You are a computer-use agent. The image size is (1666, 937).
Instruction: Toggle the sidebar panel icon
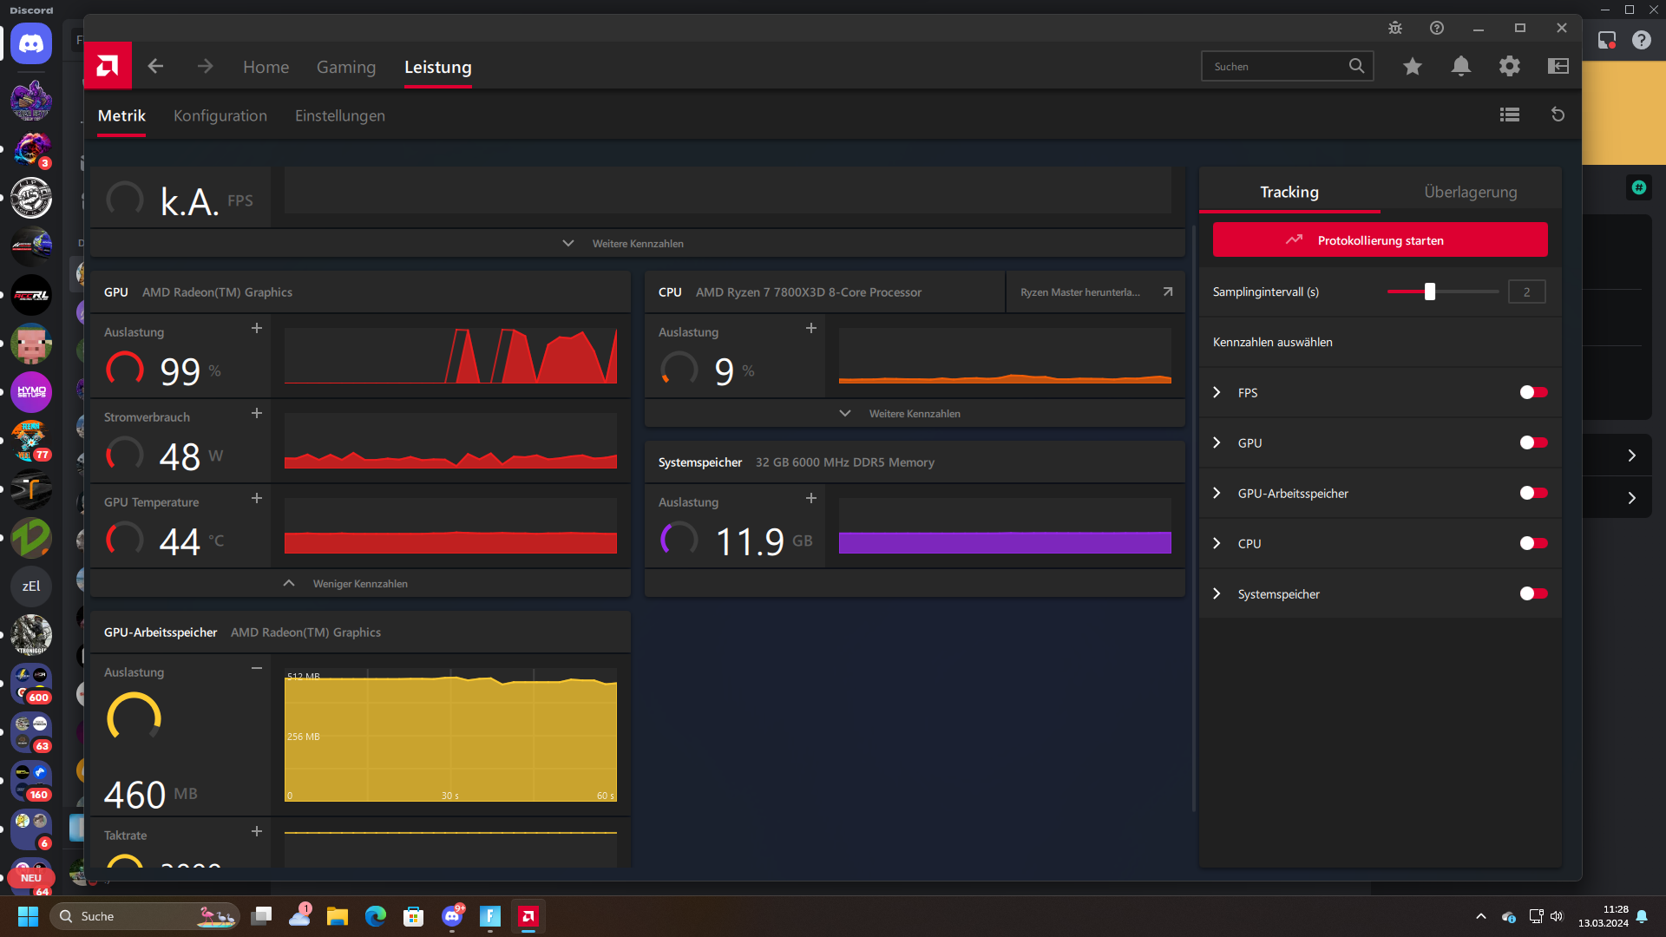coord(1558,66)
